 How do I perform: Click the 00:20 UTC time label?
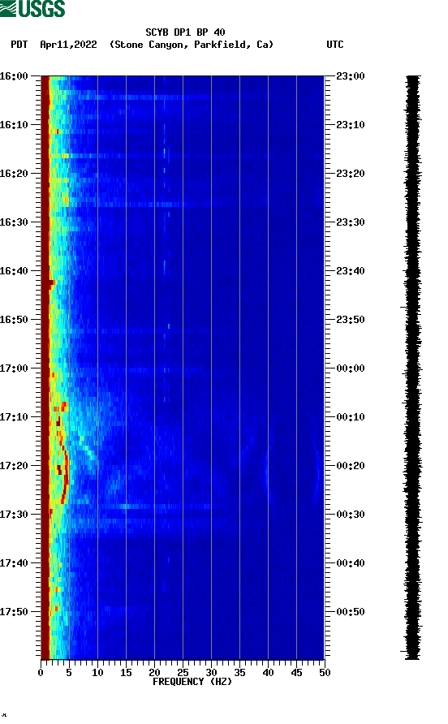click(351, 466)
